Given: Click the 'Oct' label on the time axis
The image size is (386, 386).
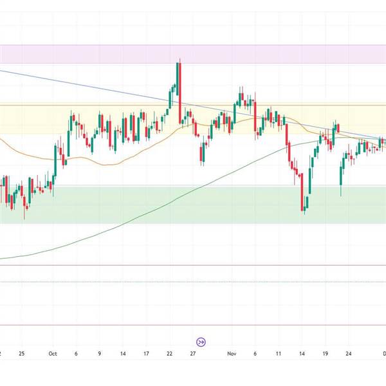Looking at the screenshot, I should 53,353.
